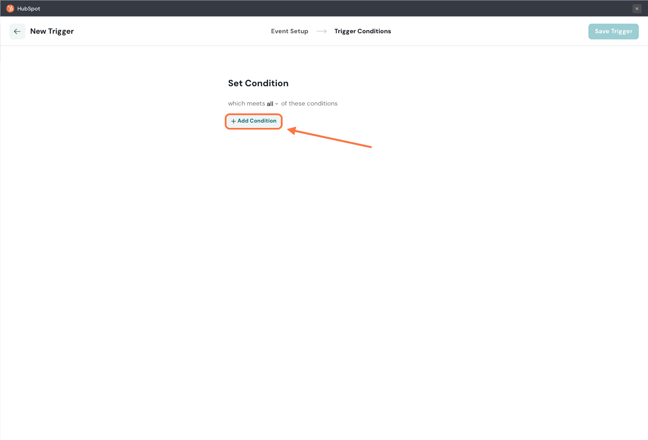The height and width of the screenshot is (440, 648).
Task: Click the empty area of the dark title bar
Action: coord(324,9)
